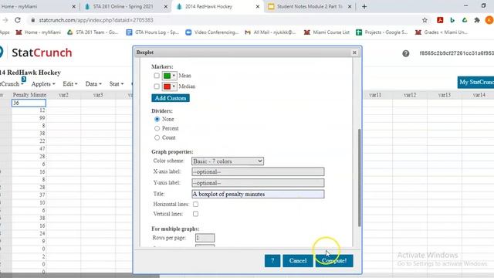
Task: Click the Title input field
Action: pyautogui.click(x=258, y=194)
